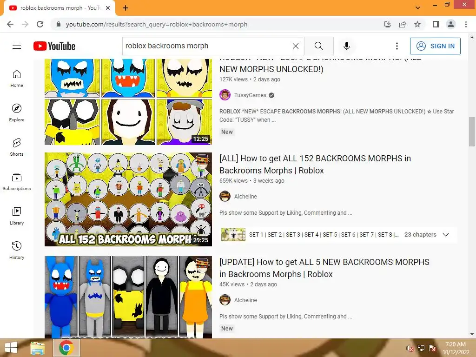Image resolution: width=476 pixels, height=357 pixels.
Task: Toggle the Chrome side panel icon
Action: click(436, 24)
